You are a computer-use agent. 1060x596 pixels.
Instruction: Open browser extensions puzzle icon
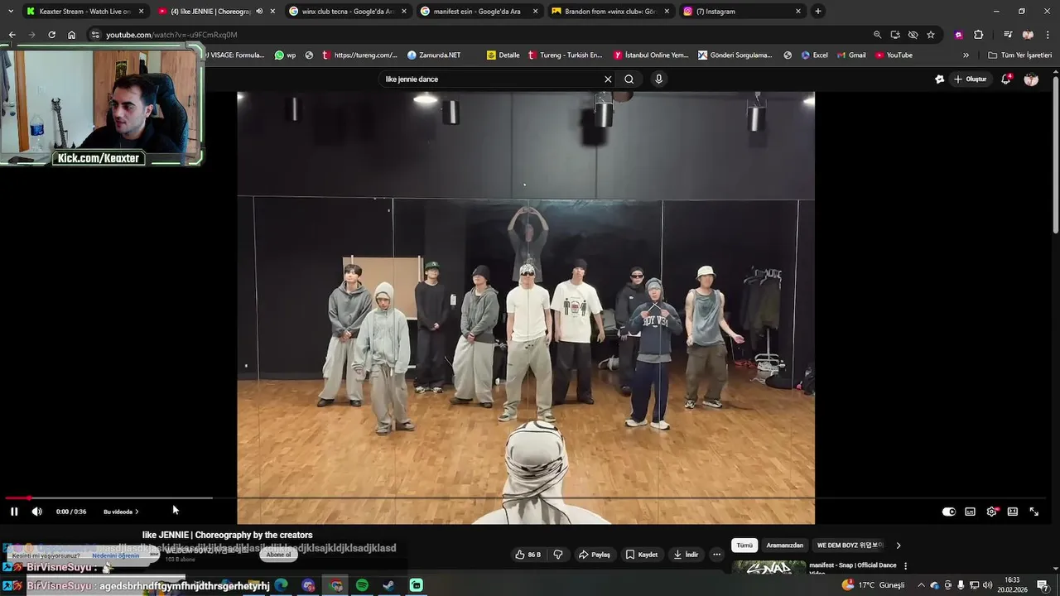click(x=978, y=35)
